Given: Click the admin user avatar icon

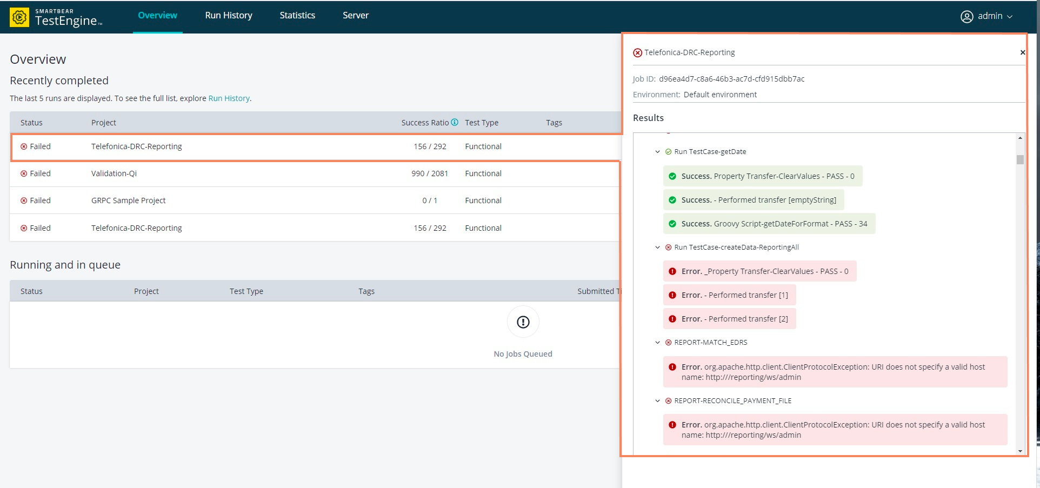Looking at the screenshot, I should click(966, 16).
